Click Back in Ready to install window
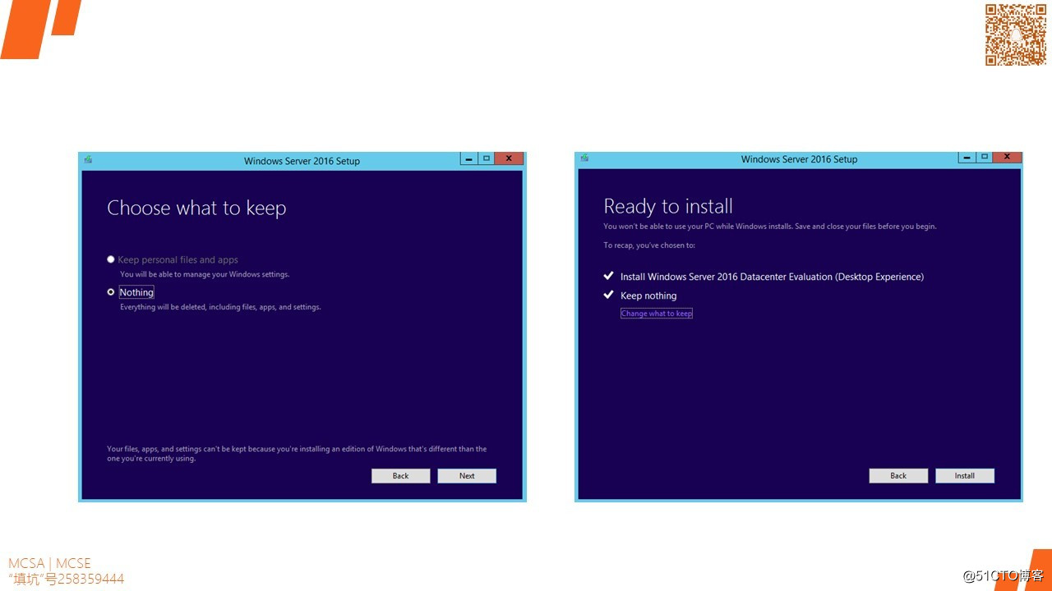1052x591 pixels. coord(898,476)
